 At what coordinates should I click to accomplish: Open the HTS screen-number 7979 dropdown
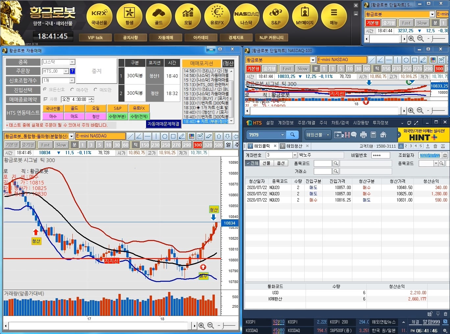282,135
